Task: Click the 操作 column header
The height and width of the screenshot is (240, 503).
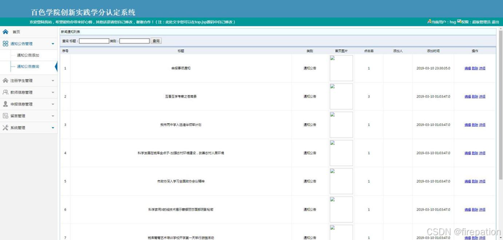Action: (x=475, y=51)
